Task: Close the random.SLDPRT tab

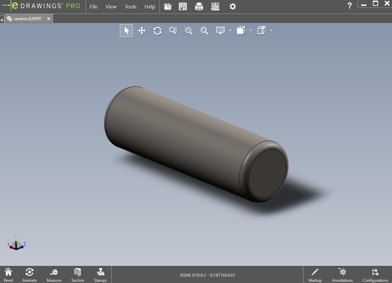Action: [49, 19]
